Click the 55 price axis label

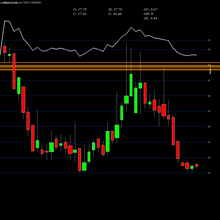[x=209, y=50]
